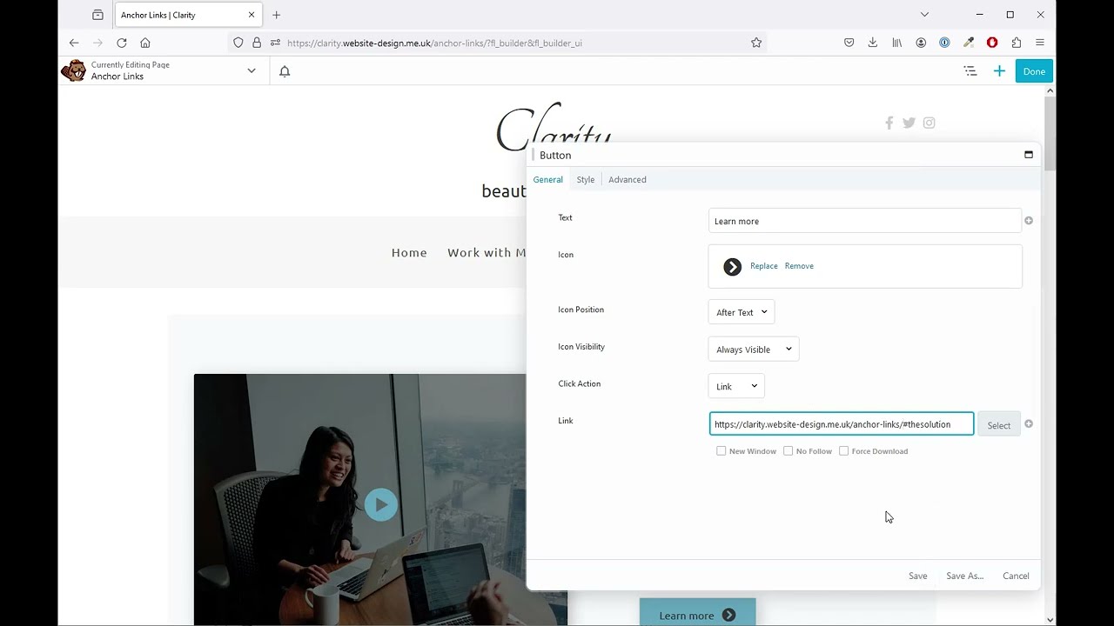The image size is (1114, 626).
Task: Click Save in the Button panel
Action: 918,576
